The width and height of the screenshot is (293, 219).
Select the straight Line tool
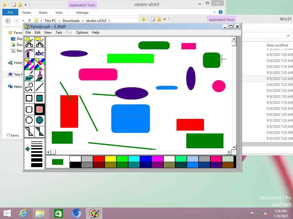click(x=39, y=87)
